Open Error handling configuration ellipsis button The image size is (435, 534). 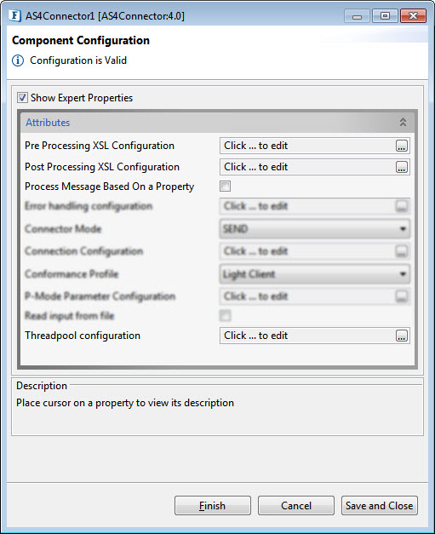click(x=402, y=206)
